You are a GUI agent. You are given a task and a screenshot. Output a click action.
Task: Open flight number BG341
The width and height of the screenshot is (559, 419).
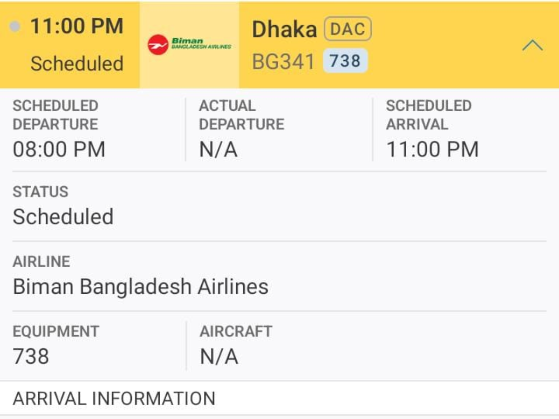283,61
